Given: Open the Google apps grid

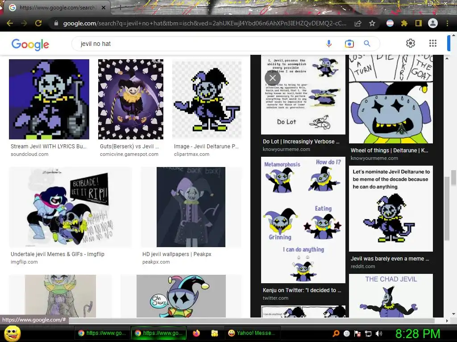Looking at the screenshot, I should tap(433, 43).
